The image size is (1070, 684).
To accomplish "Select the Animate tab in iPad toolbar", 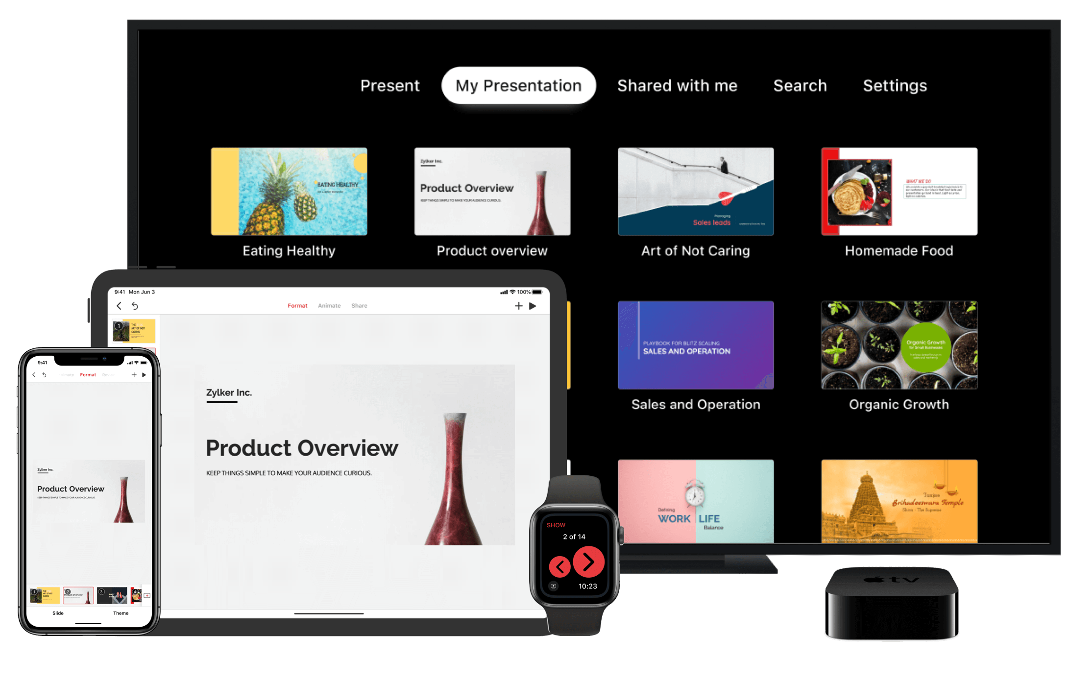I will click(328, 305).
